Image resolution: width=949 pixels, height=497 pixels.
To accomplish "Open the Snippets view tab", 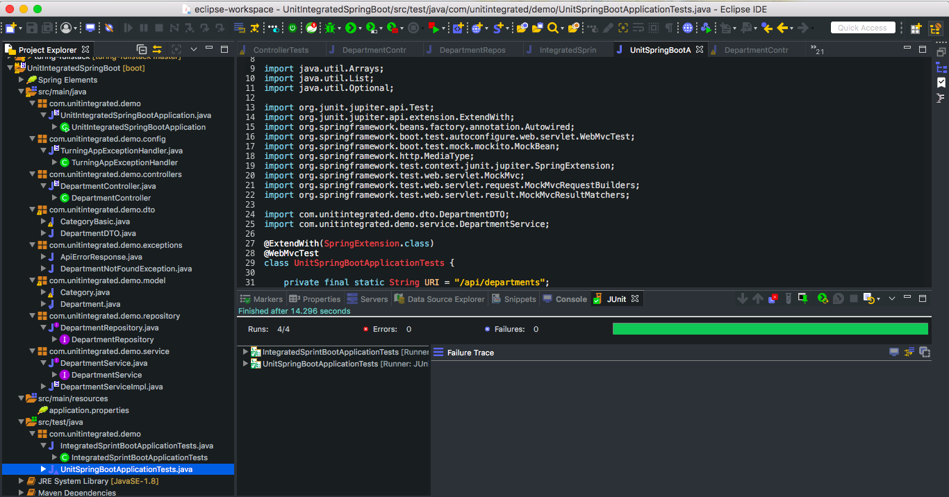I will [x=514, y=299].
